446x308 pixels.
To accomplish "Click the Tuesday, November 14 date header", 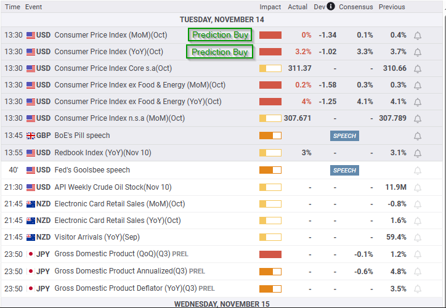I will [222, 20].
